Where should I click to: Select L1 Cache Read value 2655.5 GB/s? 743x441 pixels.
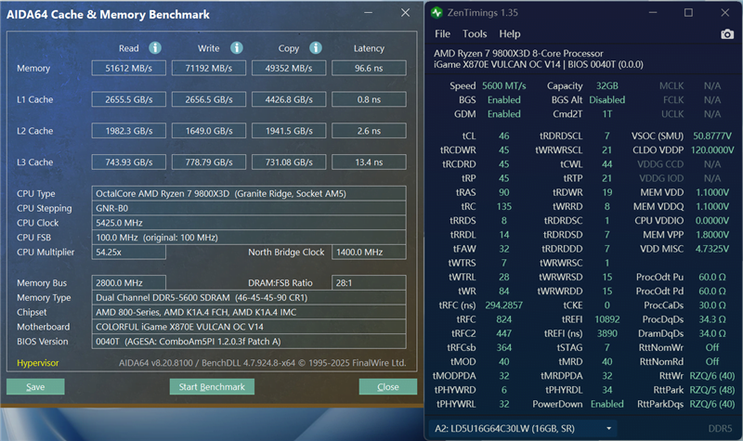(129, 99)
